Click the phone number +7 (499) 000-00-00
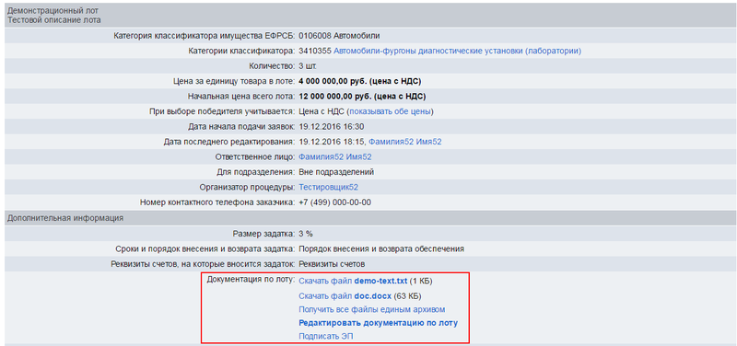Viewport: 737px width, 346px height. (x=335, y=202)
